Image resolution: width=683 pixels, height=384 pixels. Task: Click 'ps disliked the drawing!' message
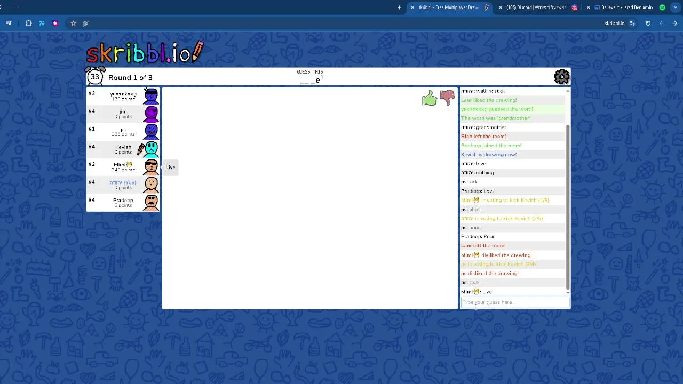490,274
